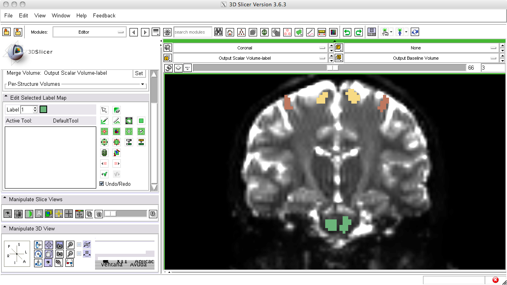Click the green Undo arrow in toolbar
This screenshot has width=507, height=285.
pyautogui.click(x=347, y=32)
